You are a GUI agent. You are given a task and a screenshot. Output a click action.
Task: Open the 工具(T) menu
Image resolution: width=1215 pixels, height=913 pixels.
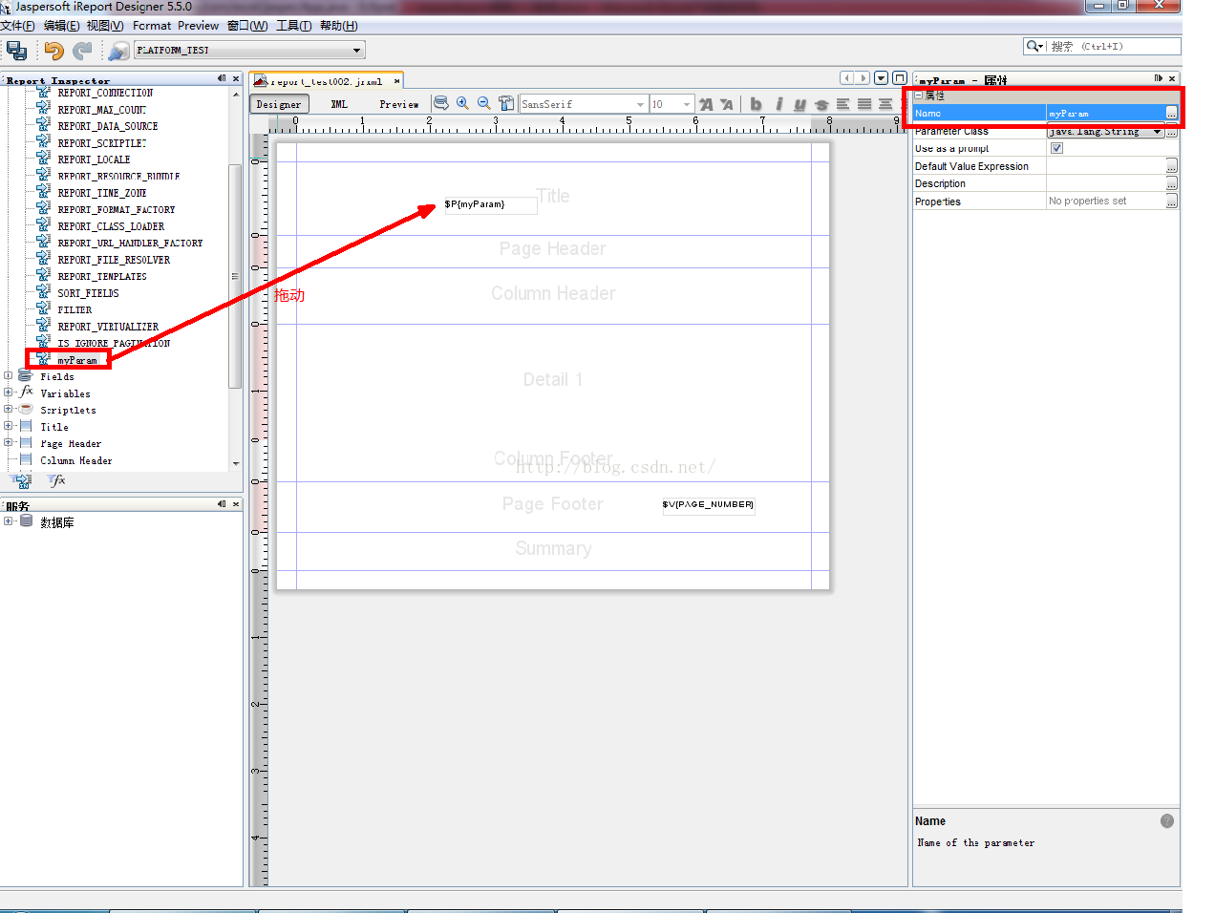tap(294, 26)
